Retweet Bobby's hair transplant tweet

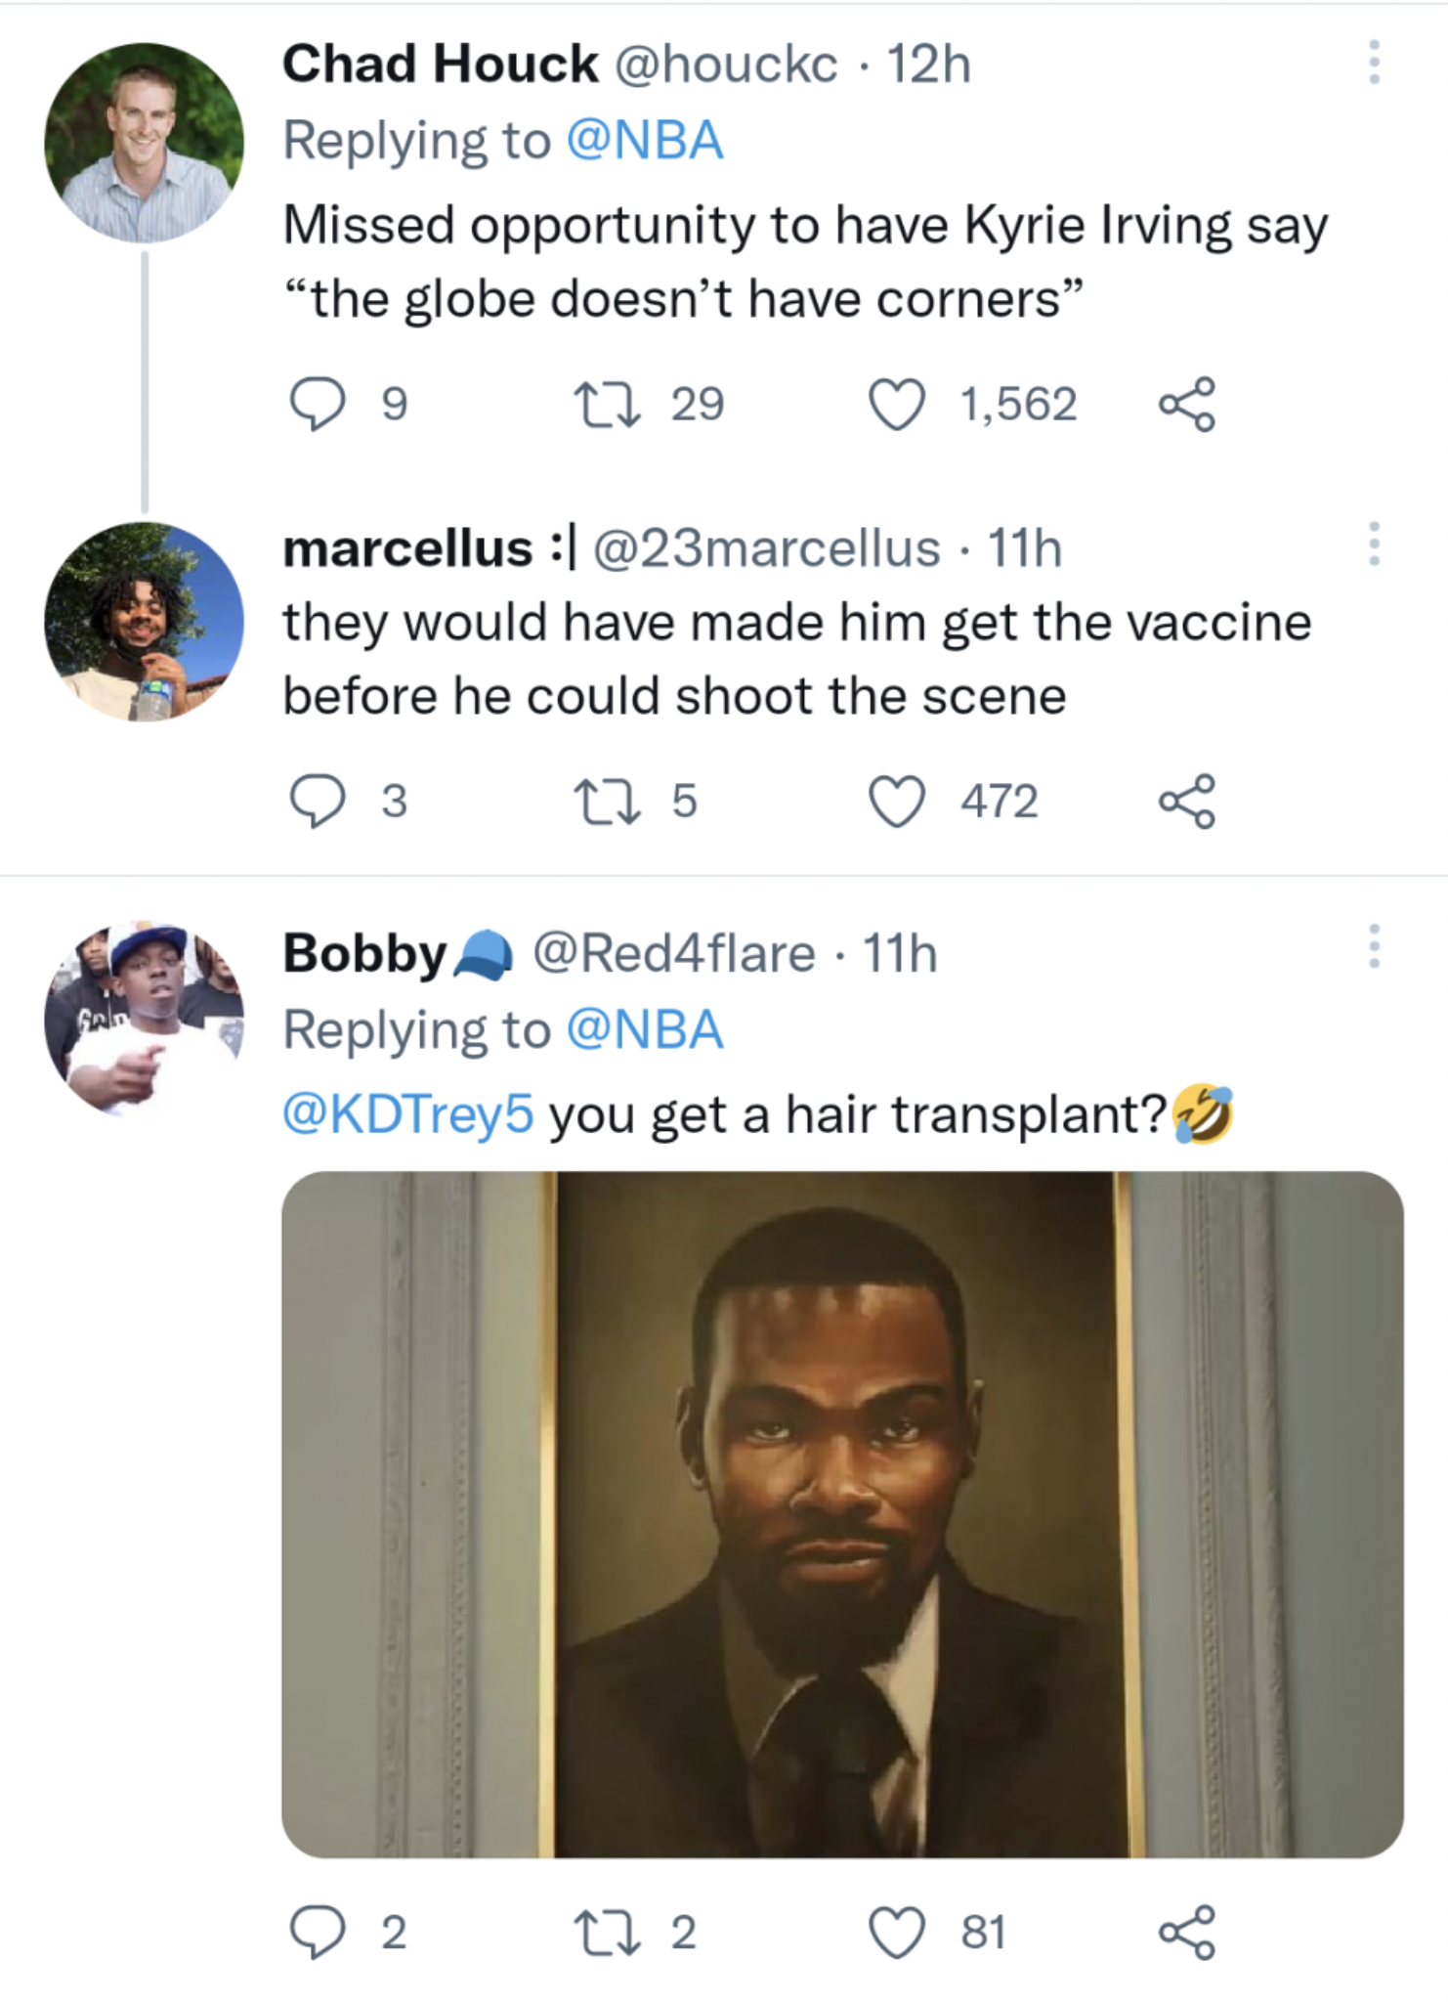tap(608, 1933)
